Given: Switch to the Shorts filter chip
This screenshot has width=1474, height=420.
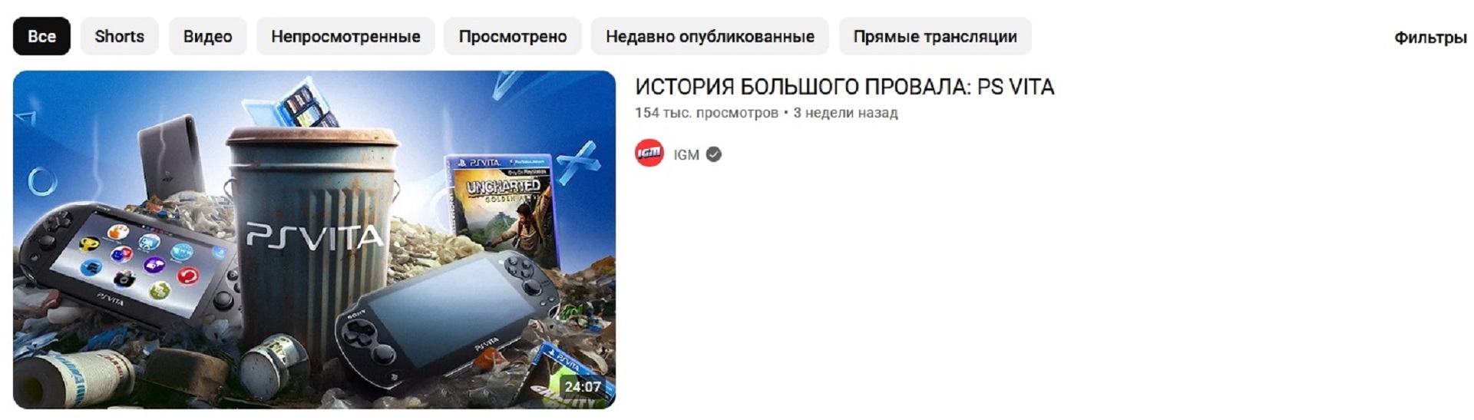Looking at the screenshot, I should point(119,36).
